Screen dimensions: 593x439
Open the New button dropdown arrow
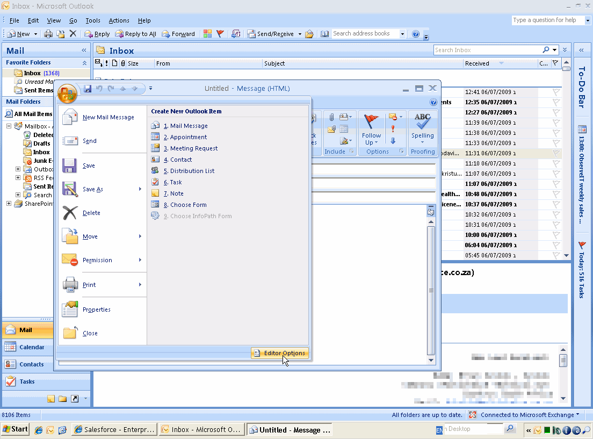pos(35,34)
